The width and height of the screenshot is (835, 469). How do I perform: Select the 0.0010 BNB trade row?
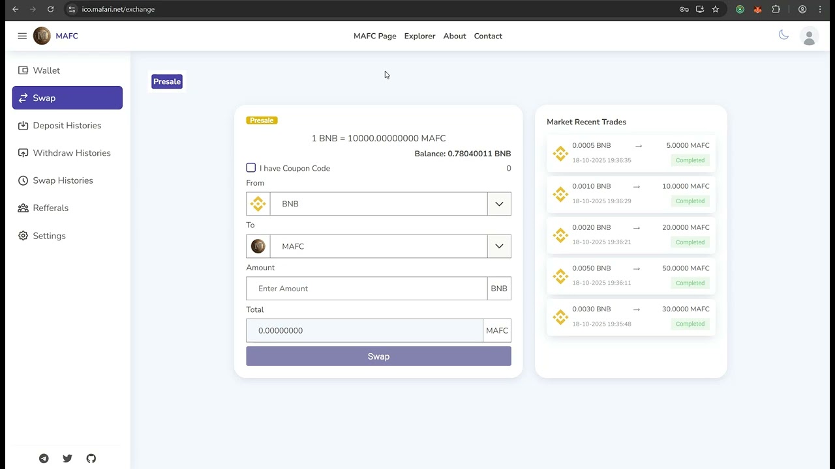(x=631, y=194)
